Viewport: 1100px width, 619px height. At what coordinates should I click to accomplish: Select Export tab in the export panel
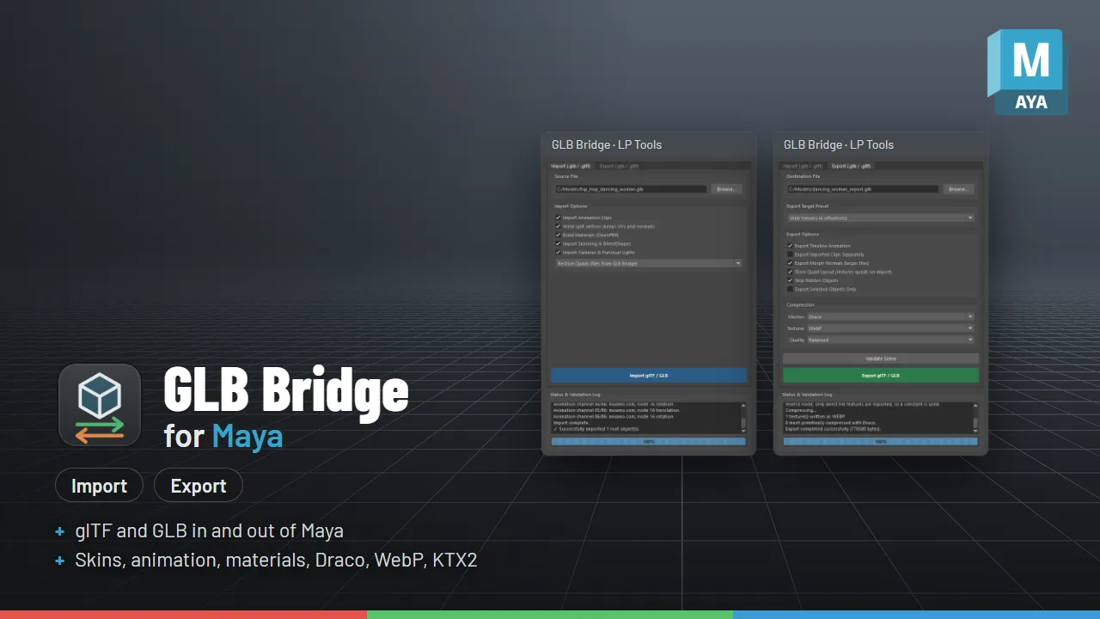[851, 166]
